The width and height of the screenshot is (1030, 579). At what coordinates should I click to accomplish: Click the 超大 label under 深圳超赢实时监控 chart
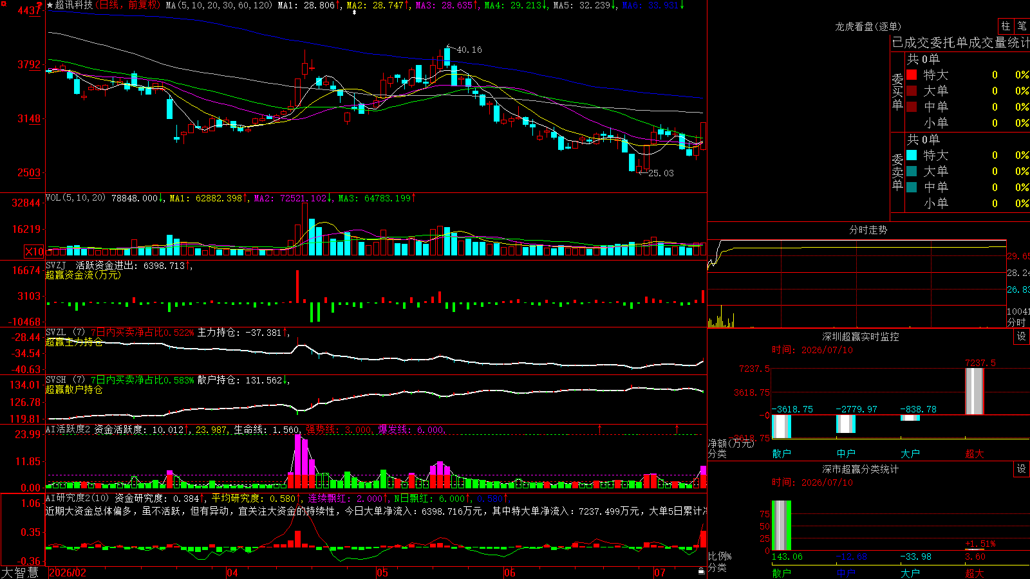click(975, 454)
